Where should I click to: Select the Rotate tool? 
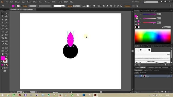(x=3, y=32)
